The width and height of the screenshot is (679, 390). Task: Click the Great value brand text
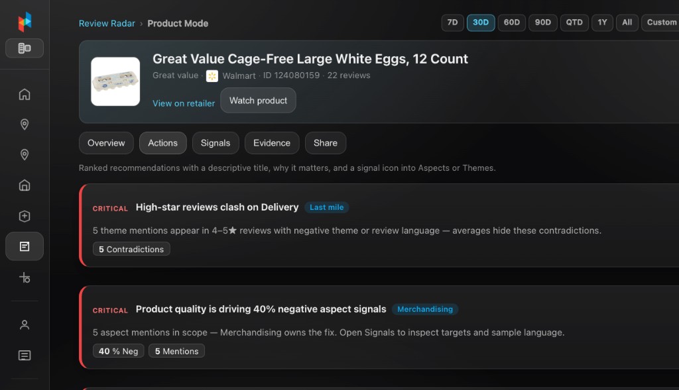[175, 75]
